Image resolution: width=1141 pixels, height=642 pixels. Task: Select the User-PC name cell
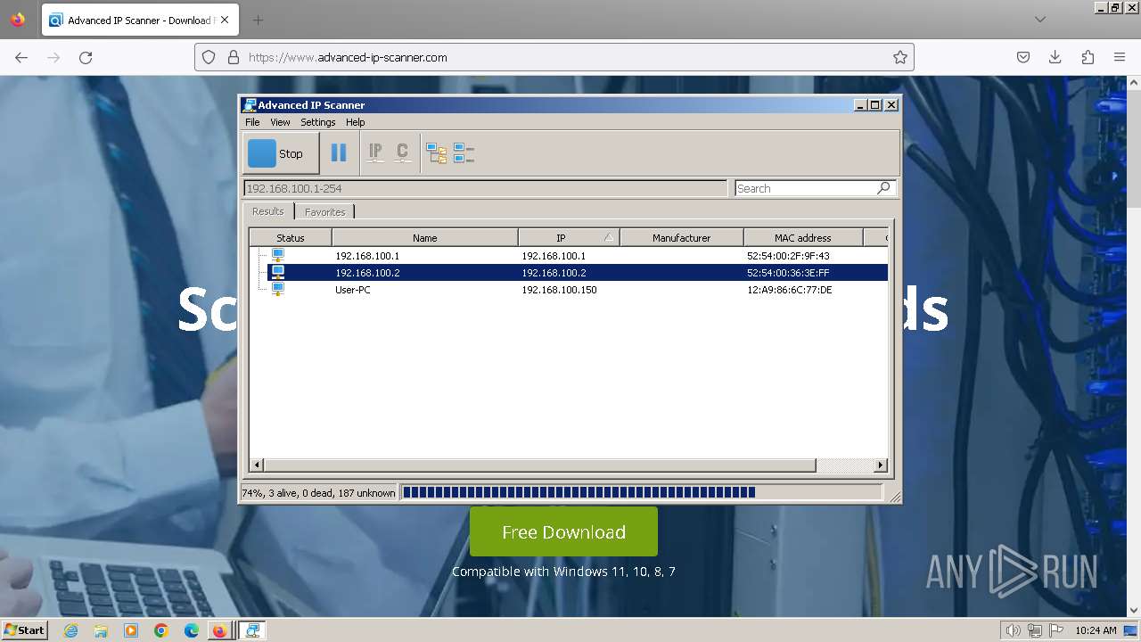tap(353, 290)
